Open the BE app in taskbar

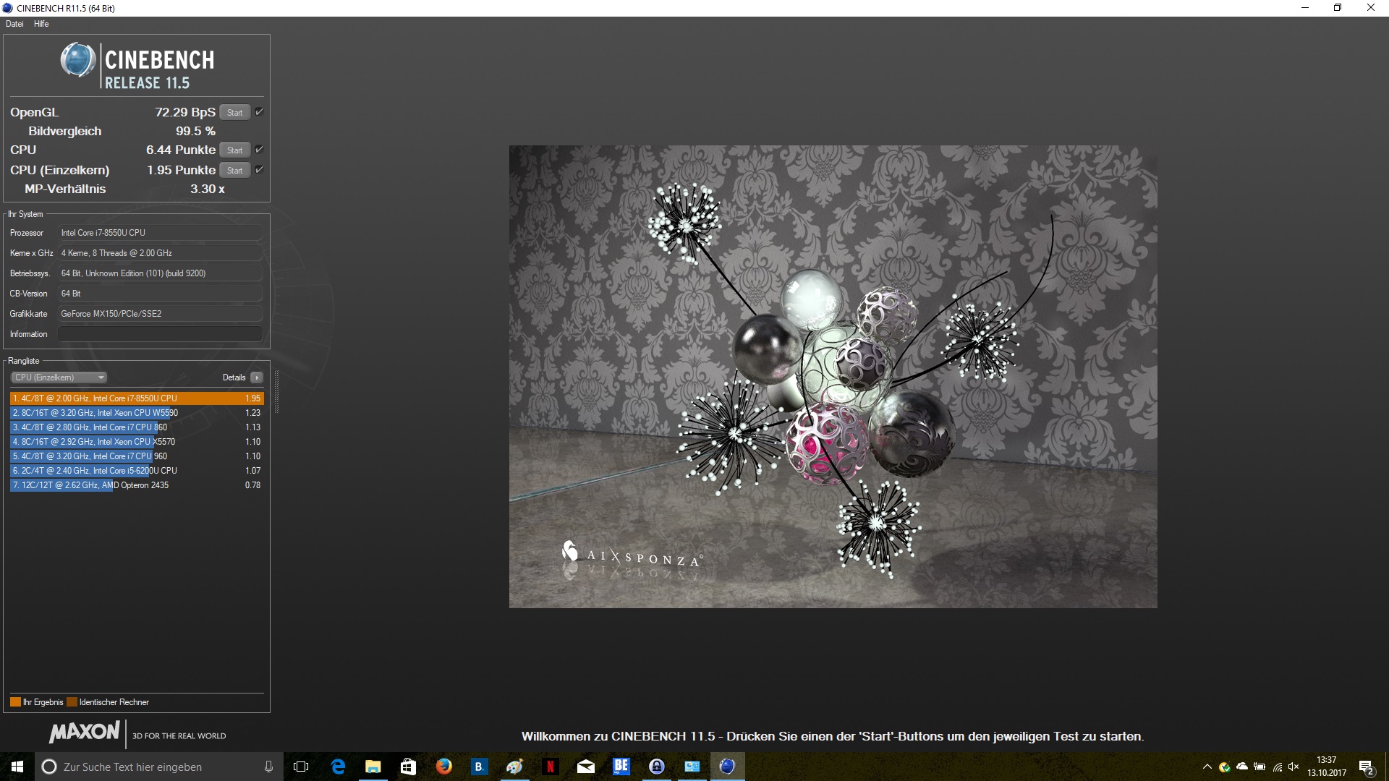point(621,767)
